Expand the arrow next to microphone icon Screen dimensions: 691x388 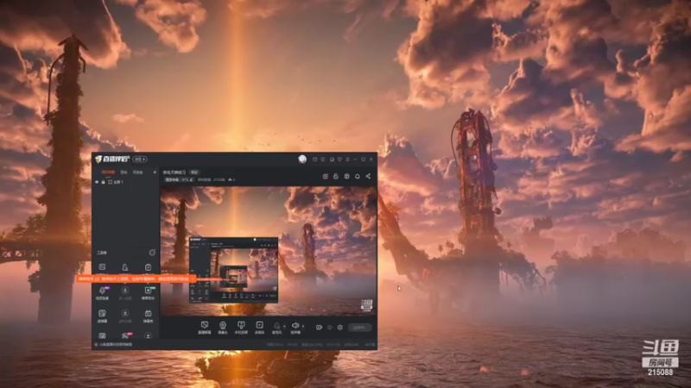(284, 327)
